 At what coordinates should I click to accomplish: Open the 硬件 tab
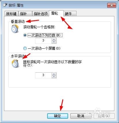click(70, 14)
